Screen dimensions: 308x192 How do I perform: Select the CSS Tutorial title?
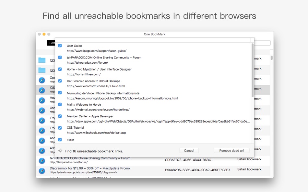(x=75, y=128)
